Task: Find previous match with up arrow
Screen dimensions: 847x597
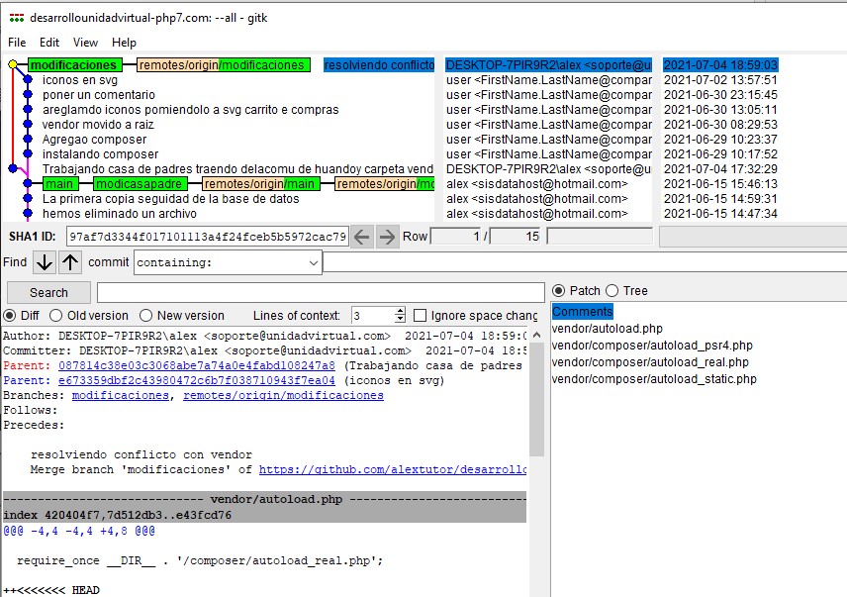Action: coord(69,262)
